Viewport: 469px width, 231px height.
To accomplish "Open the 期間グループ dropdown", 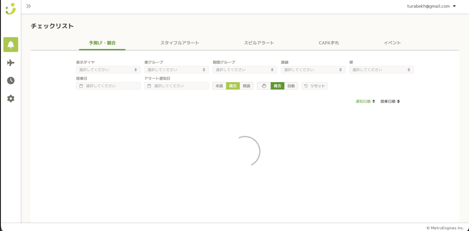I will coord(245,70).
